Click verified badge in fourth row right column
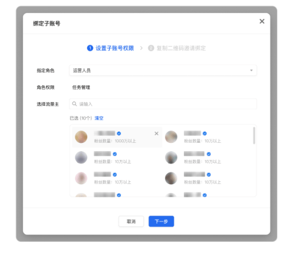Viewport: 294px width, 255px height. tap(204, 195)
